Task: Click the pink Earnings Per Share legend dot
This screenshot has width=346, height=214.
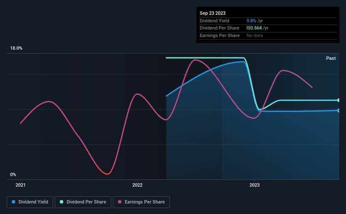Action: [120, 202]
